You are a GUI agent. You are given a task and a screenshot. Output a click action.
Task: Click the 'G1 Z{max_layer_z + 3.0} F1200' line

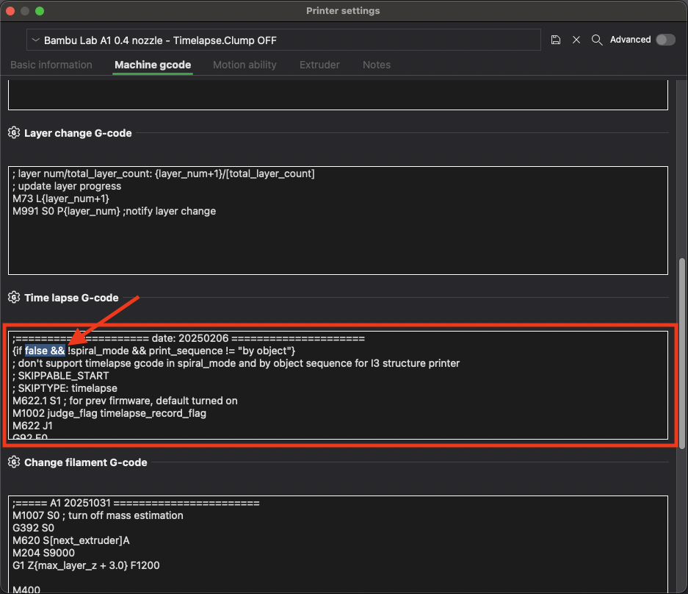[x=86, y=565]
